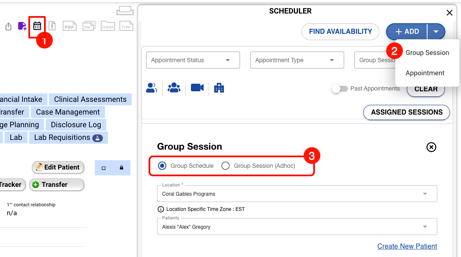This screenshot has height=257, width=461.
Task: Select the Group Schedule radio button
Action: point(162,166)
